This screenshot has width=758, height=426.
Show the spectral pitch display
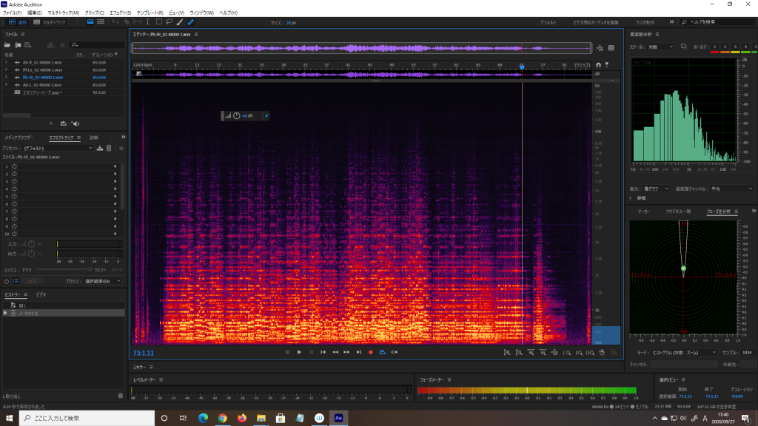click(101, 22)
